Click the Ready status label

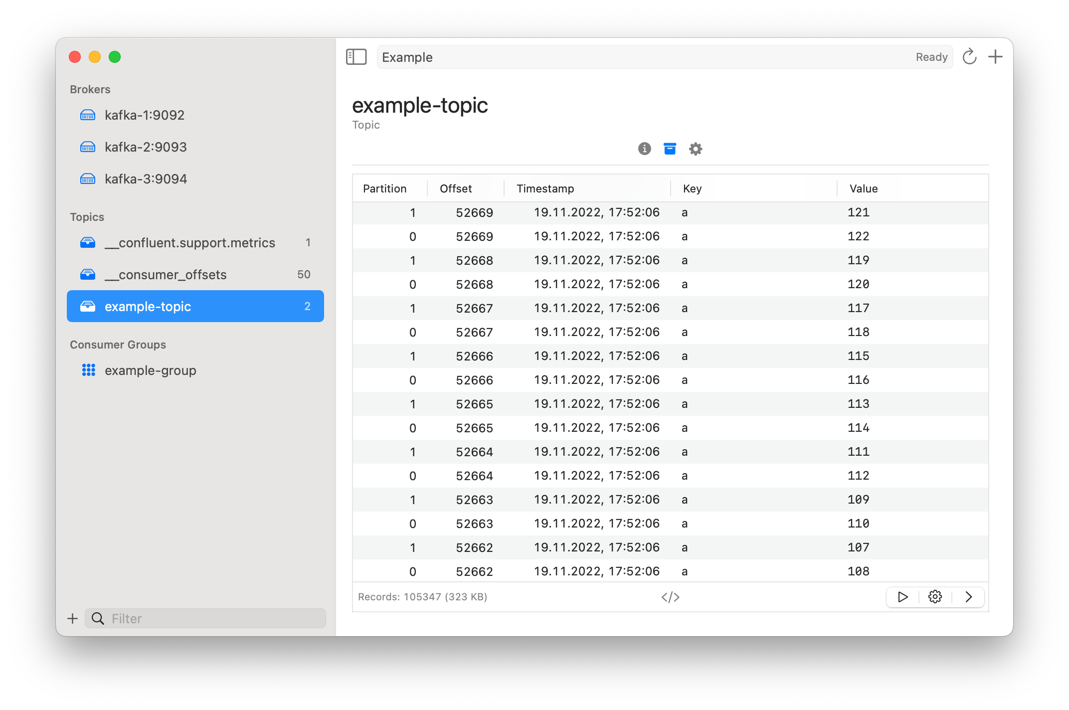click(x=931, y=57)
